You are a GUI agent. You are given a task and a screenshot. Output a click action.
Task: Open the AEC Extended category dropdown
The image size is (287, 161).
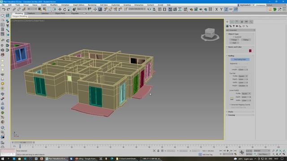click(x=240, y=30)
